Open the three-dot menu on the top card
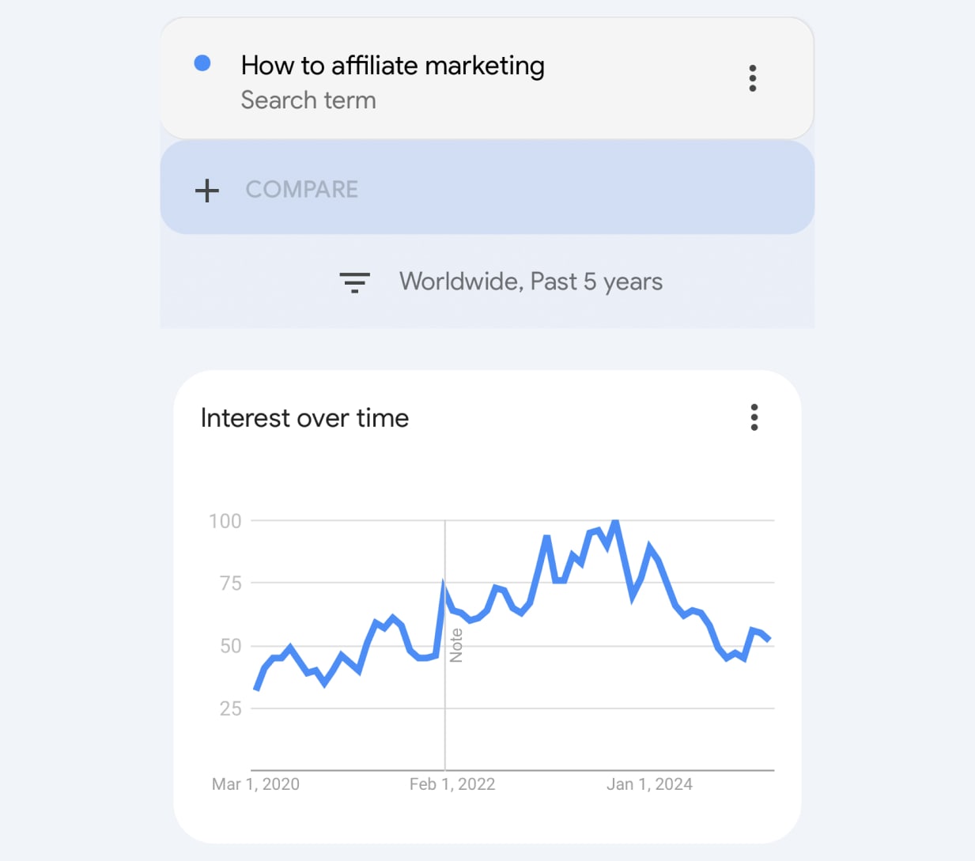This screenshot has height=861, width=975. [x=752, y=78]
